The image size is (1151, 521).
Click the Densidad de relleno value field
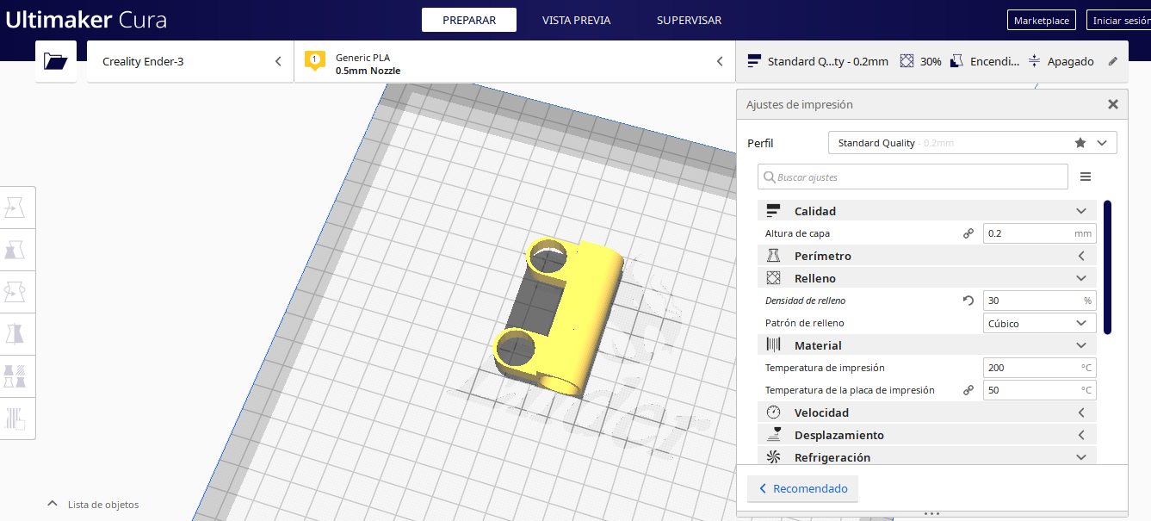(1039, 301)
